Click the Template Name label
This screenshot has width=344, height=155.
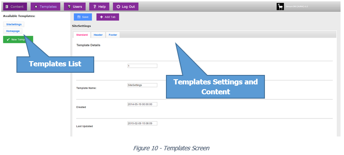tap(86, 88)
